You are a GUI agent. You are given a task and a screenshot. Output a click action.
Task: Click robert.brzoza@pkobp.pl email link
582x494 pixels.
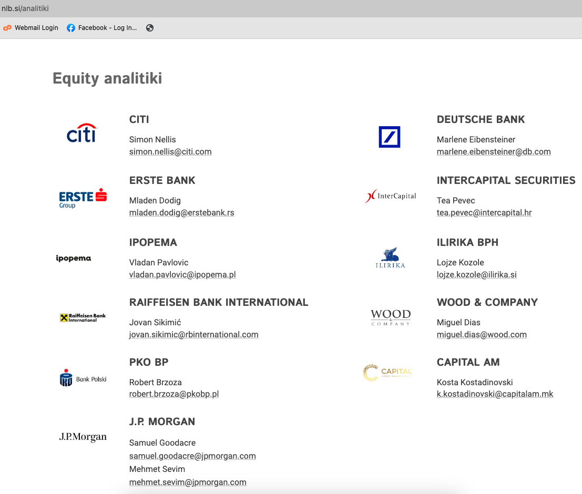coord(173,394)
